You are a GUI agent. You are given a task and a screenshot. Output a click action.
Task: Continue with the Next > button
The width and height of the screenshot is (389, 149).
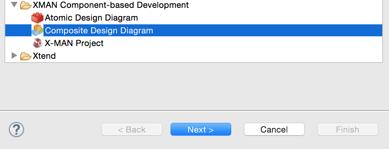201,130
